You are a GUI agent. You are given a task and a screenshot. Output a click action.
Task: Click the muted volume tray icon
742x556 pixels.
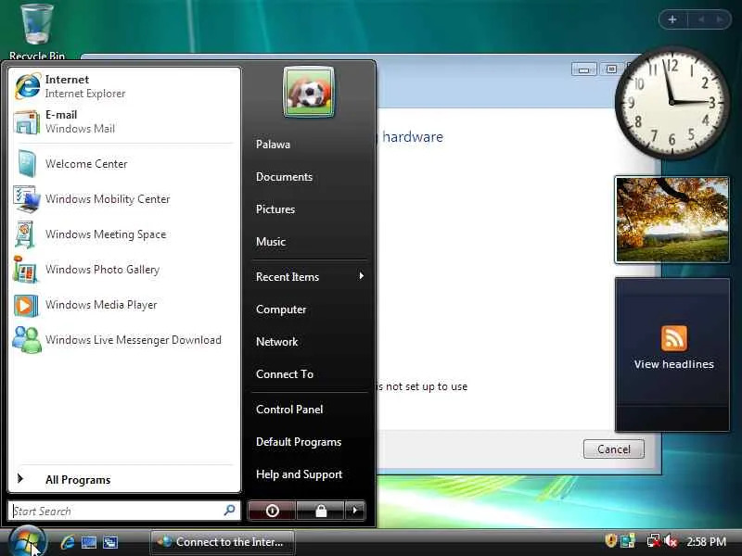coord(671,541)
